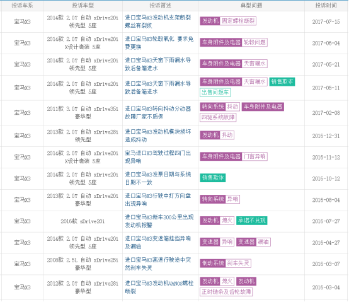Select 'X设计套装 5座' model in 2017-06-04 row
This screenshot has width=349, height=302.
click(x=83, y=47)
